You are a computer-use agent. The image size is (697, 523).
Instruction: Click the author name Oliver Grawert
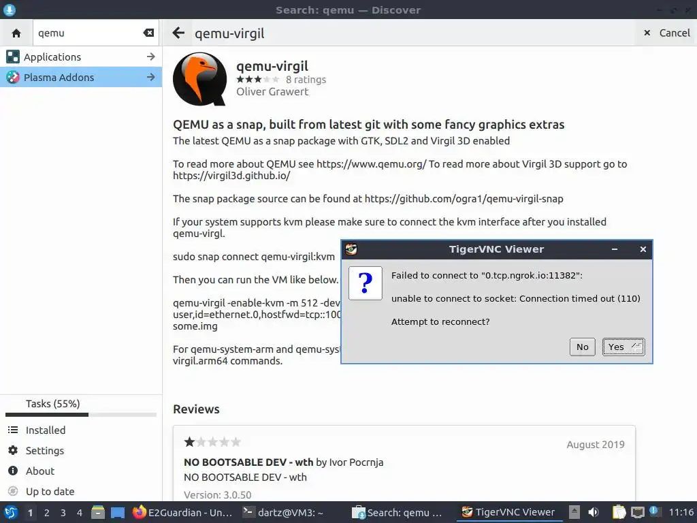272,92
